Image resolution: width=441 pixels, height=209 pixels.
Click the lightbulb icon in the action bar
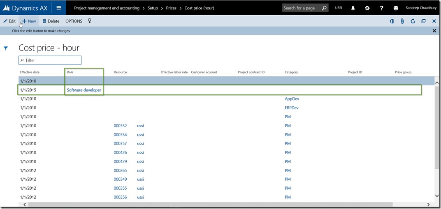coord(90,21)
